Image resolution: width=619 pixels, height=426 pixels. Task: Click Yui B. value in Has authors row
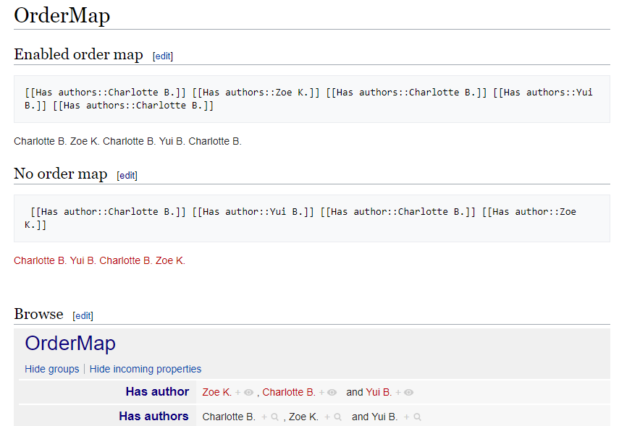[x=384, y=417]
